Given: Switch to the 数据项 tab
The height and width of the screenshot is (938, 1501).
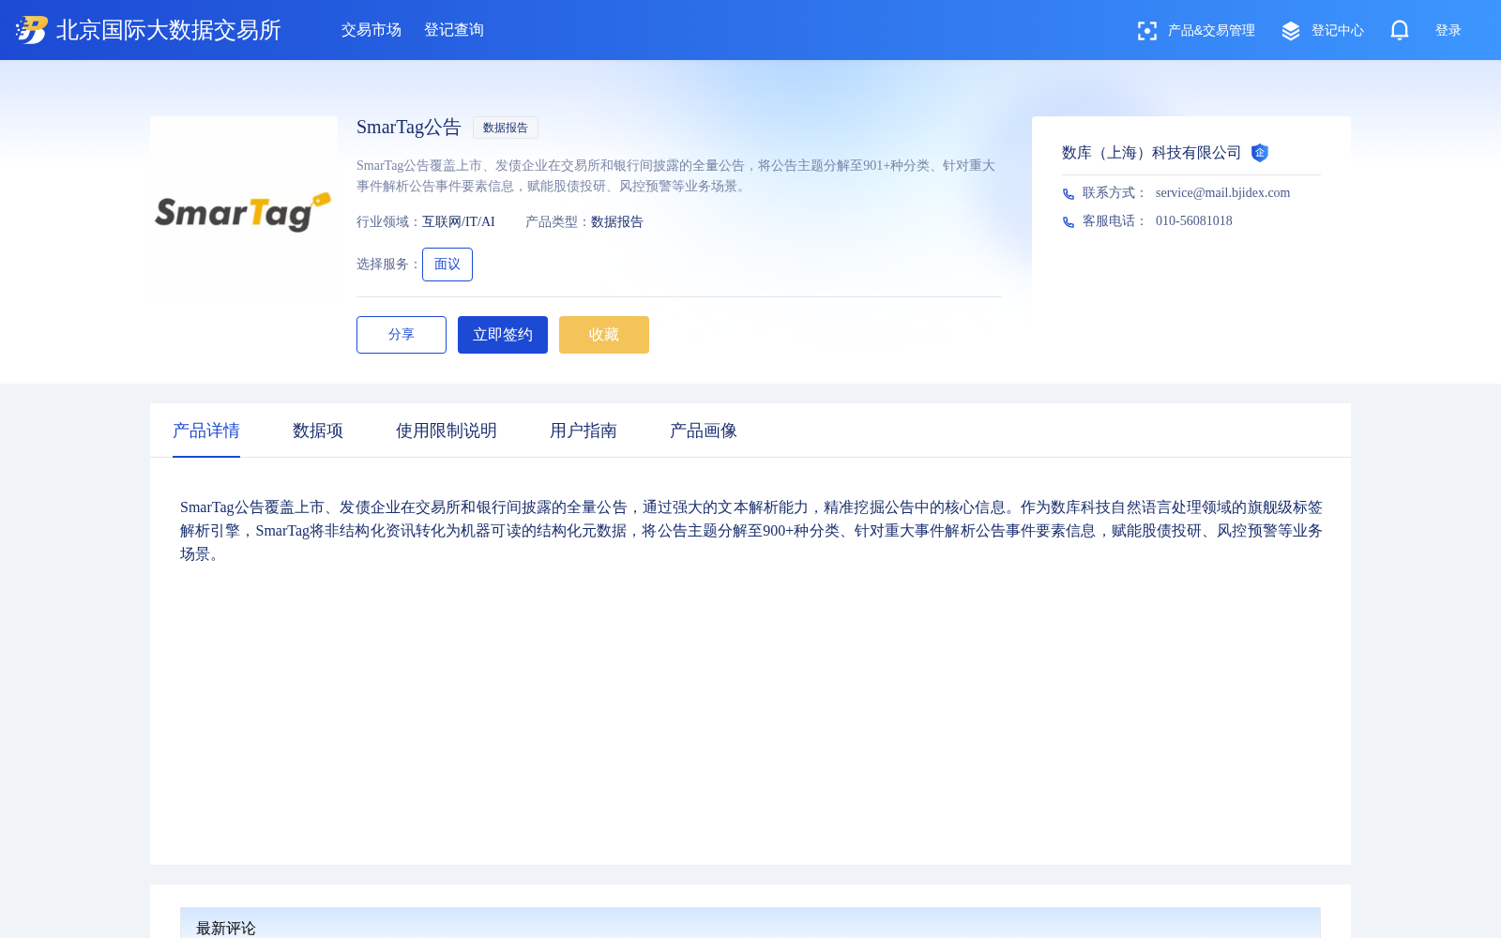Looking at the screenshot, I should pyautogui.click(x=318, y=431).
